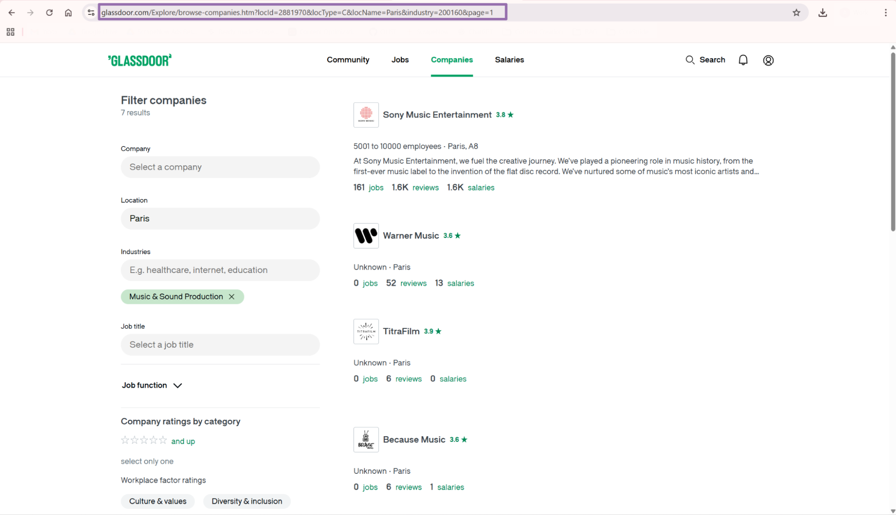The image size is (896, 515).
Task: Open Warner Music company page
Action: coord(411,236)
